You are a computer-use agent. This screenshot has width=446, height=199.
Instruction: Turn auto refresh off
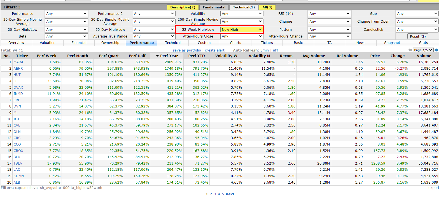(x=275, y=50)
